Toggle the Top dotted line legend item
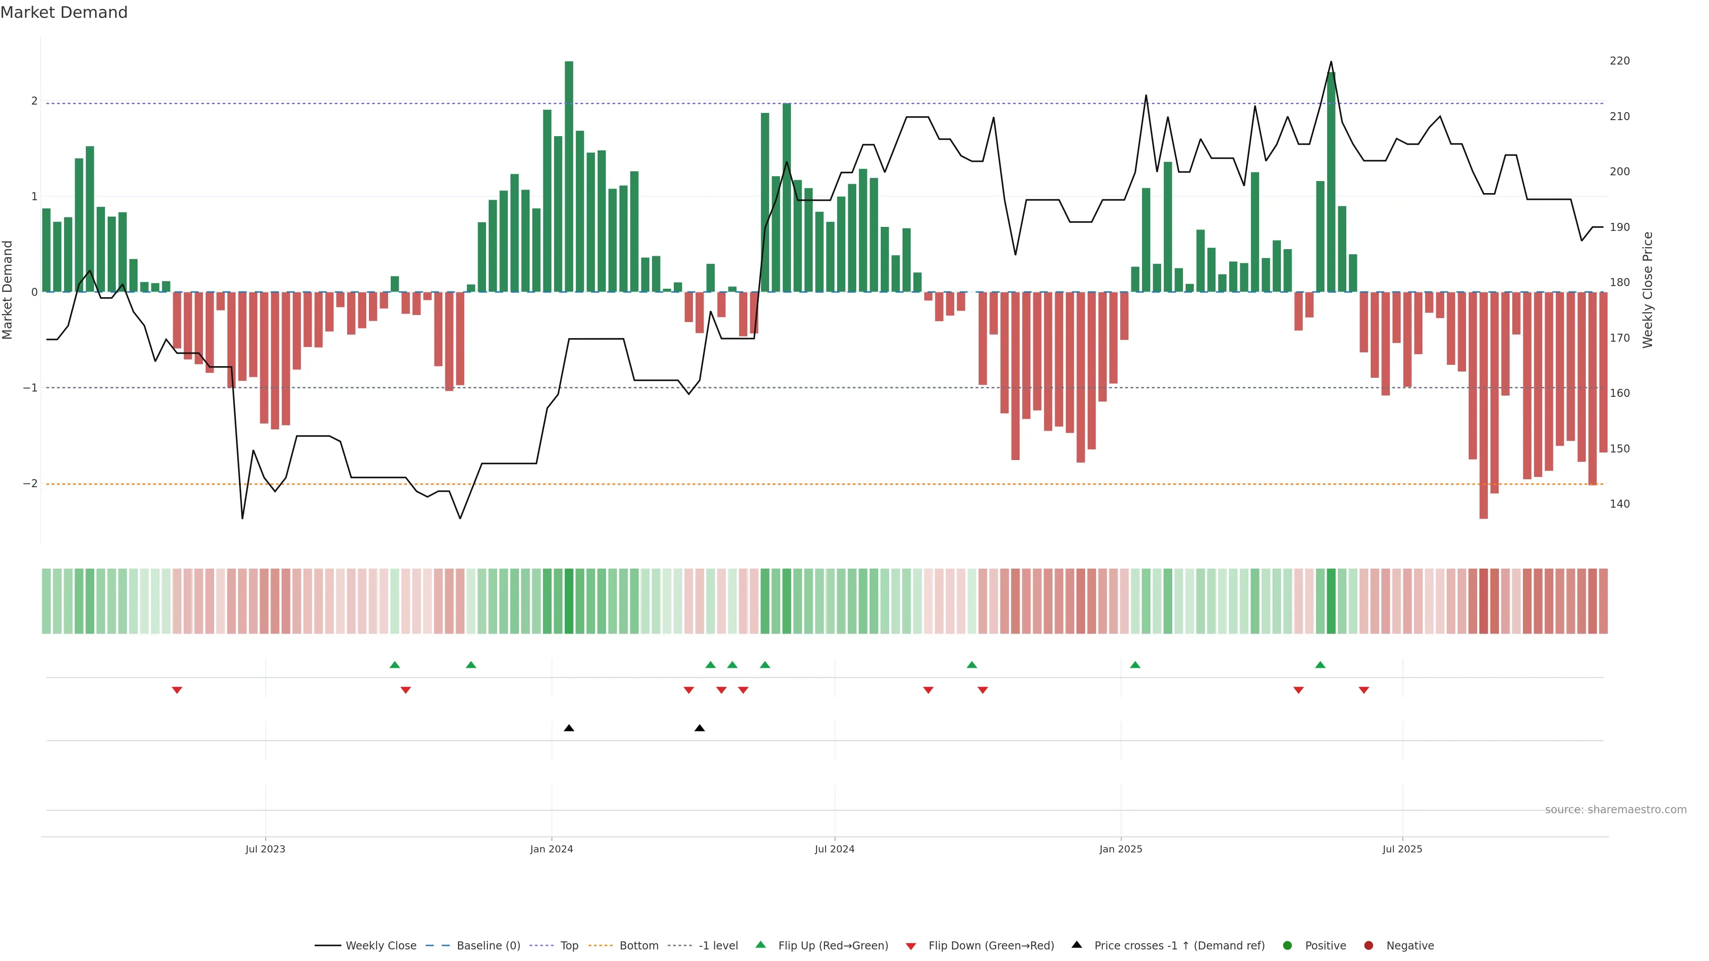 [542, 945]
